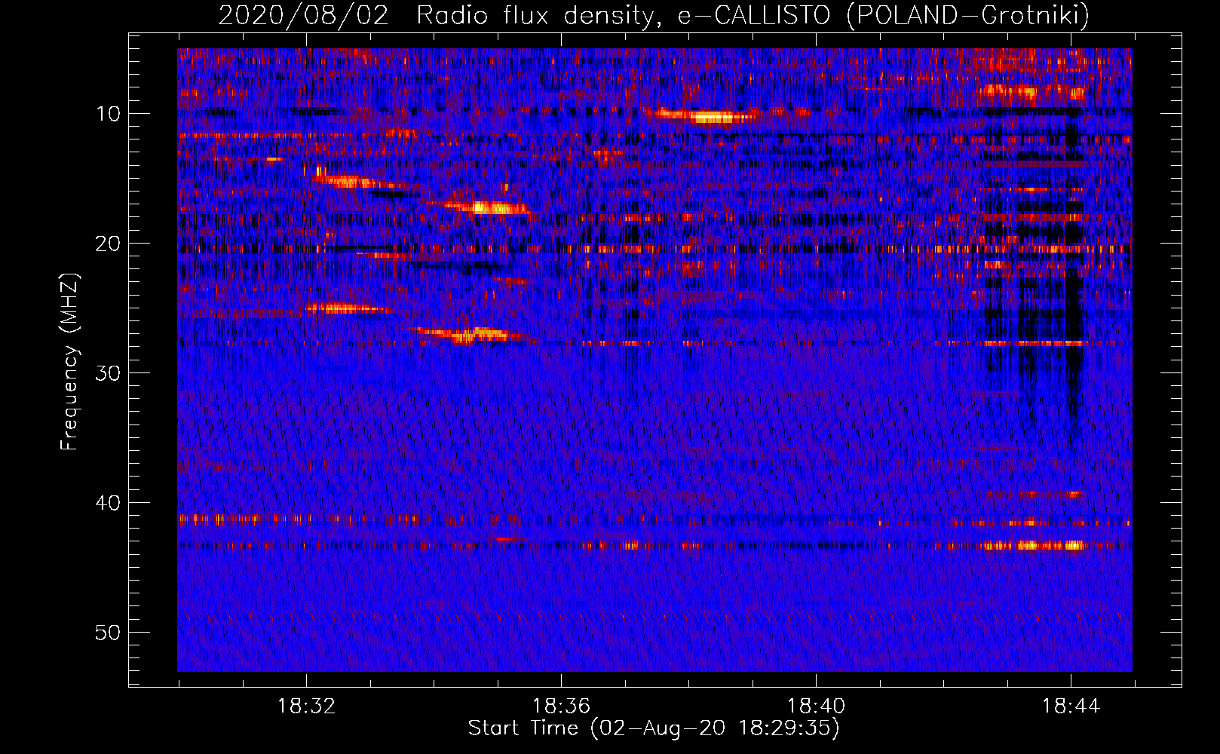Click the 'Start Time (02-Aug-20 18:29:35)' label
Viewport: 1220px width, 754px height.
[x=654, y=728]
